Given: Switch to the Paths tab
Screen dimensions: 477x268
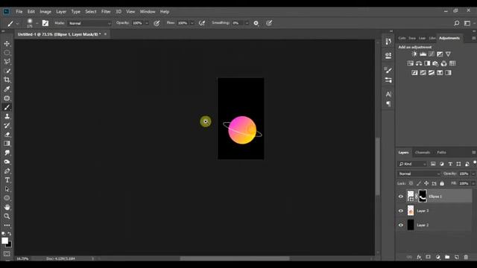Looking at the screenshot, I should click(x=441, y=153).
